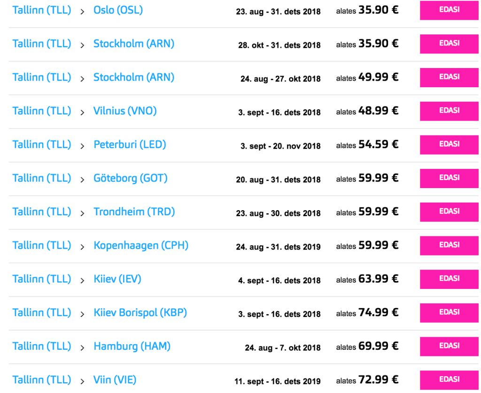Open Hamburg (HAM) destination link
481x393 pixels.
pos(132,346)
